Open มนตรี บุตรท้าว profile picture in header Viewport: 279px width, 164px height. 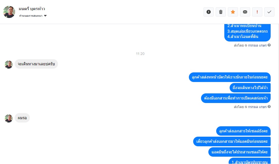9,12
